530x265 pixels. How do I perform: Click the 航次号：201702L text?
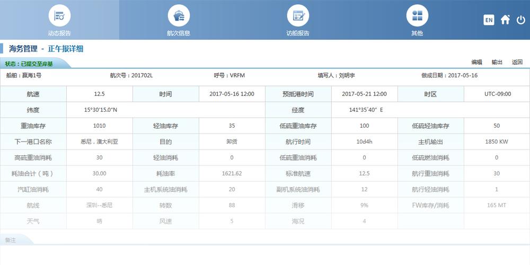pyautogui.click(x=131, y=75)
